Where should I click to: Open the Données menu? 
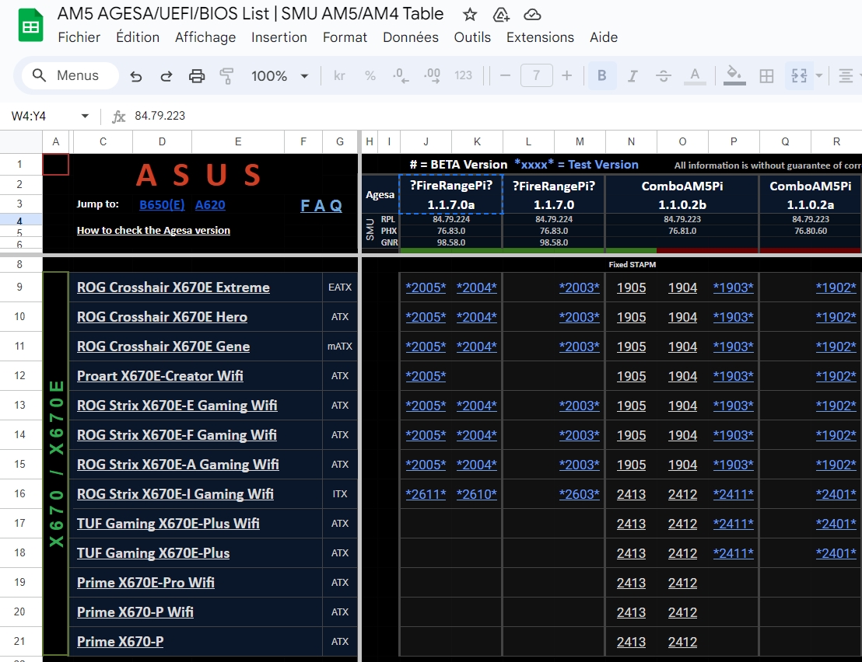(x=410, y=37)
